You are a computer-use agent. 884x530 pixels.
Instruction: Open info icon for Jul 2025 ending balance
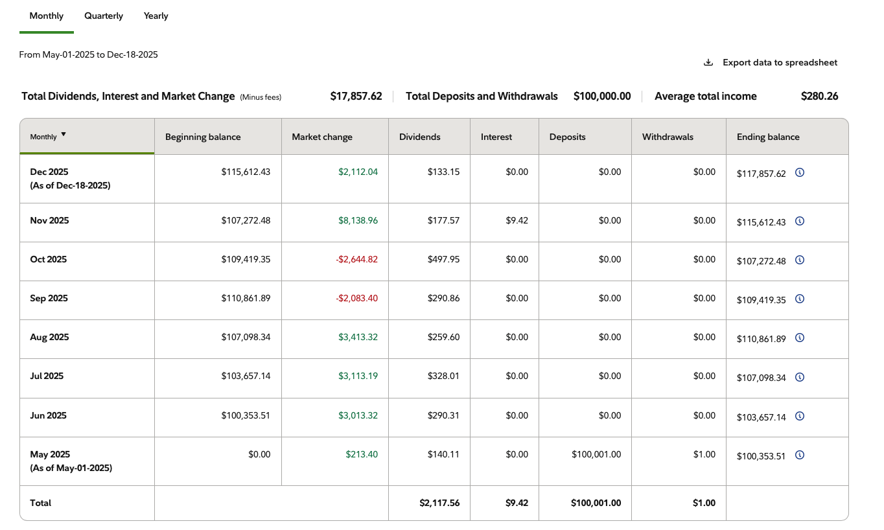(799, 377)
